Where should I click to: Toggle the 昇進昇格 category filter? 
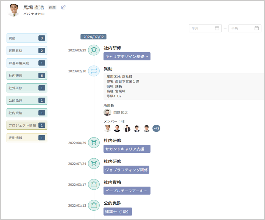tap(27, 51)
